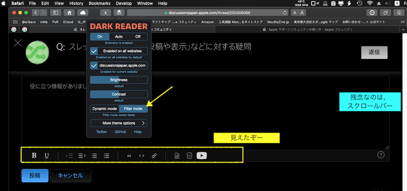
Task: Open the gear extension icon in toolbar
Action: pyautogui.click(x=372, y=13)
